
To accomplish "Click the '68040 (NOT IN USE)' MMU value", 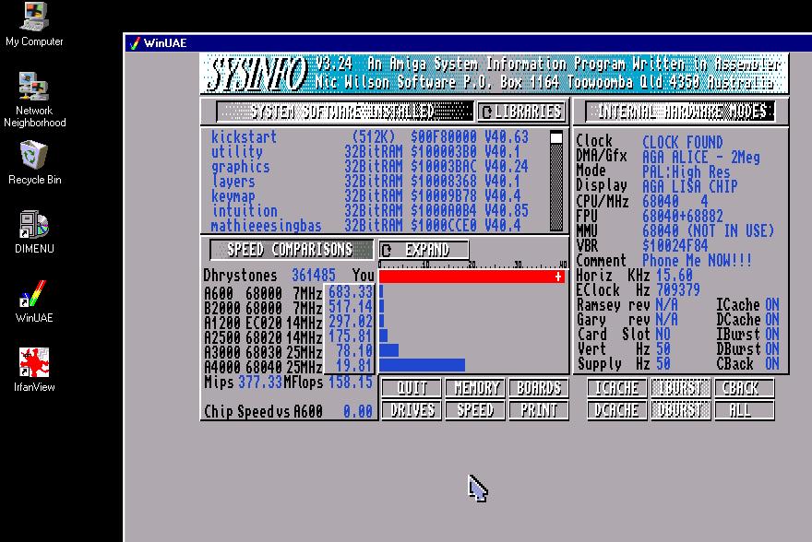I will (x=709, y=230).
